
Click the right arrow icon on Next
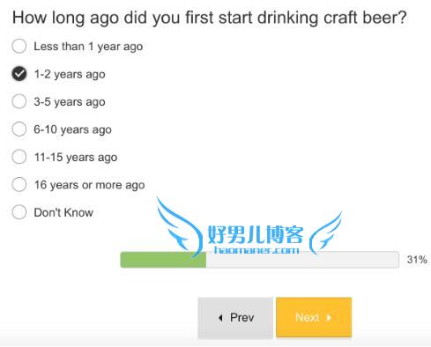point(329,318)
